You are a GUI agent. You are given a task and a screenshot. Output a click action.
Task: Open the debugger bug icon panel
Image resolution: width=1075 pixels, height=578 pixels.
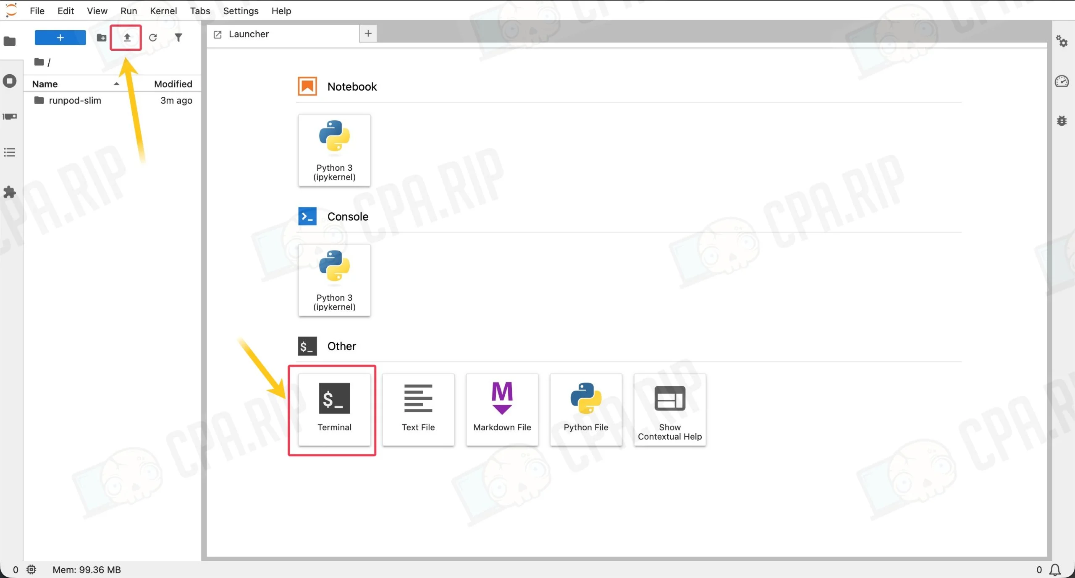pyautogui.click(x=1062, y=121)
